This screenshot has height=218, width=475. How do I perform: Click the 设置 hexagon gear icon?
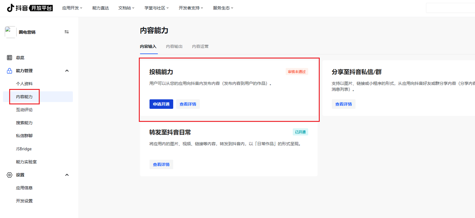click(9, 175)
